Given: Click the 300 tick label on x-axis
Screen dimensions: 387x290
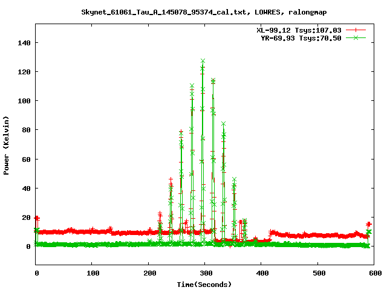Looking at the screenshot, I should [204, 274].
